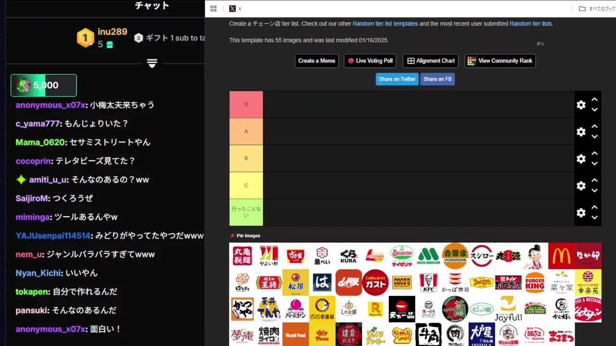
Task: Move the A tier row down
Action: pyautogui.click(x=594, y=136)
